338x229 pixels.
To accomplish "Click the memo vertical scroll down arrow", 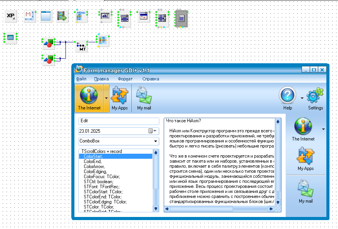I will click(x=278, y=202).
